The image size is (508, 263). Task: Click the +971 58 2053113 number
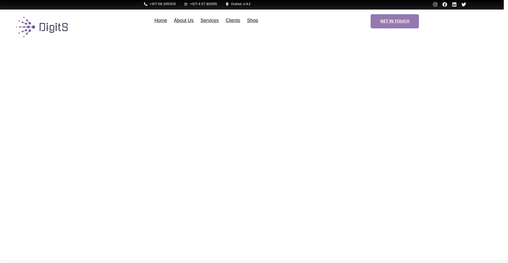click(x=162, y=4)
